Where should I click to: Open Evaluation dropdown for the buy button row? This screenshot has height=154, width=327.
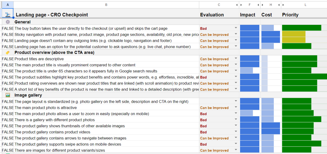click(236, 28)
